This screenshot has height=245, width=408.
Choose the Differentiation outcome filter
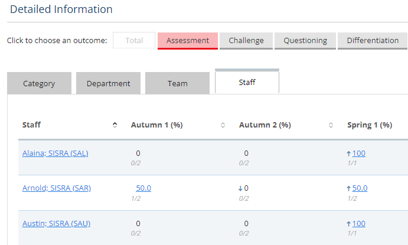(x=373, y=40)
